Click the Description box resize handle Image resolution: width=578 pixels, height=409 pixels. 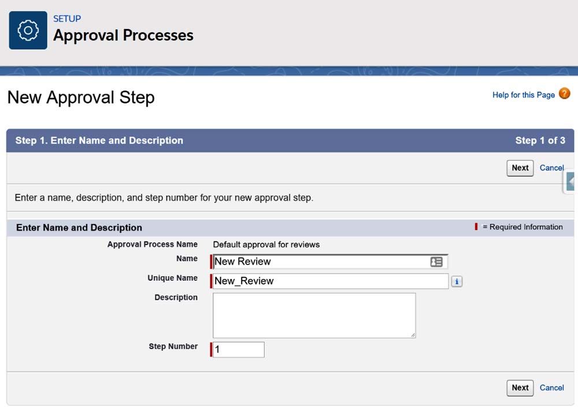coord(413,335)
